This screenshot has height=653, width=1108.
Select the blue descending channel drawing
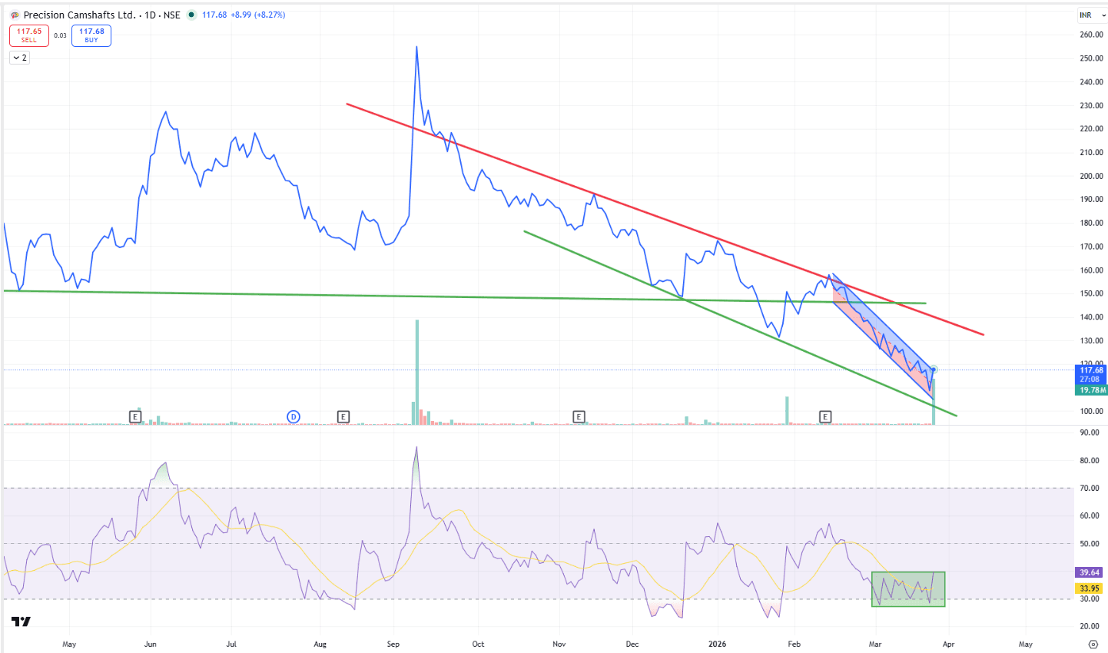(884, 336)
